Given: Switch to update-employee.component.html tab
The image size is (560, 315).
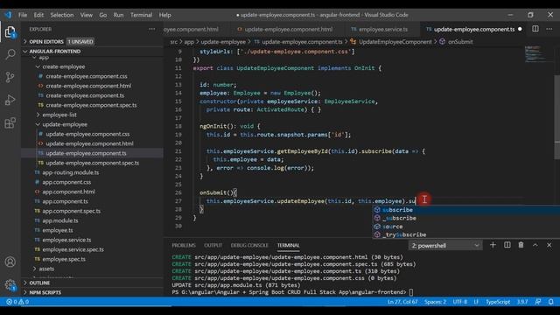Looking at the screenshot, I should (x=286, y=29).
